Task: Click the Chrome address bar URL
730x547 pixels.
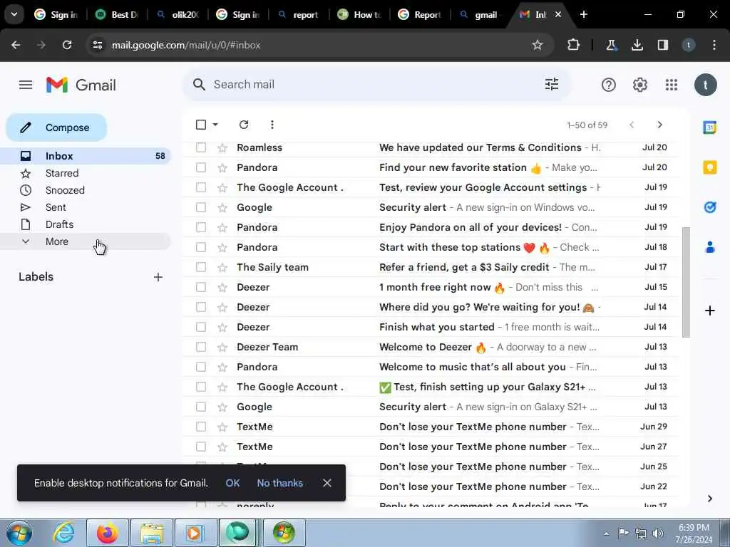Action: [x=186, y=45]
